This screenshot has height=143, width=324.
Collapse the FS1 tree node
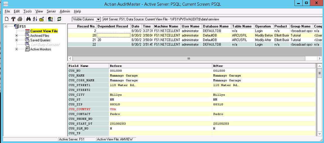tap(6, 26)
